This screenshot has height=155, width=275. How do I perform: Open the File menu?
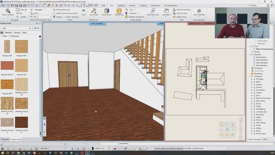click(x=3, y=6)
